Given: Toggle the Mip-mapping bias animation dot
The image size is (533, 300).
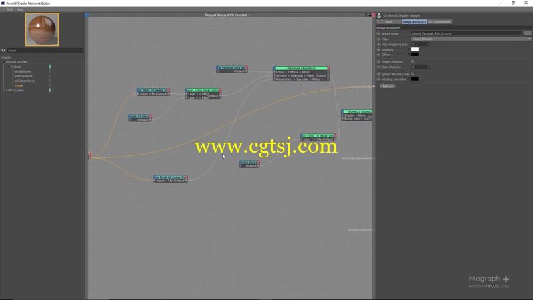Looking at the screenshot, I should click(x=378, y=44).
